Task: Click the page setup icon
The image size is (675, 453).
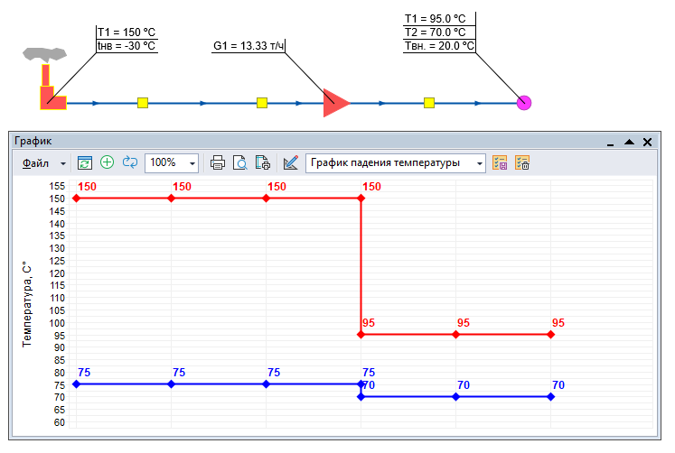Action: click(263, 162)
